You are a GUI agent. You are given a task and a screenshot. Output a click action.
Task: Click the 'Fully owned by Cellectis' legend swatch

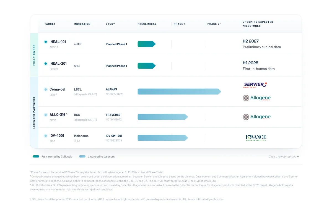click(36, 156)
